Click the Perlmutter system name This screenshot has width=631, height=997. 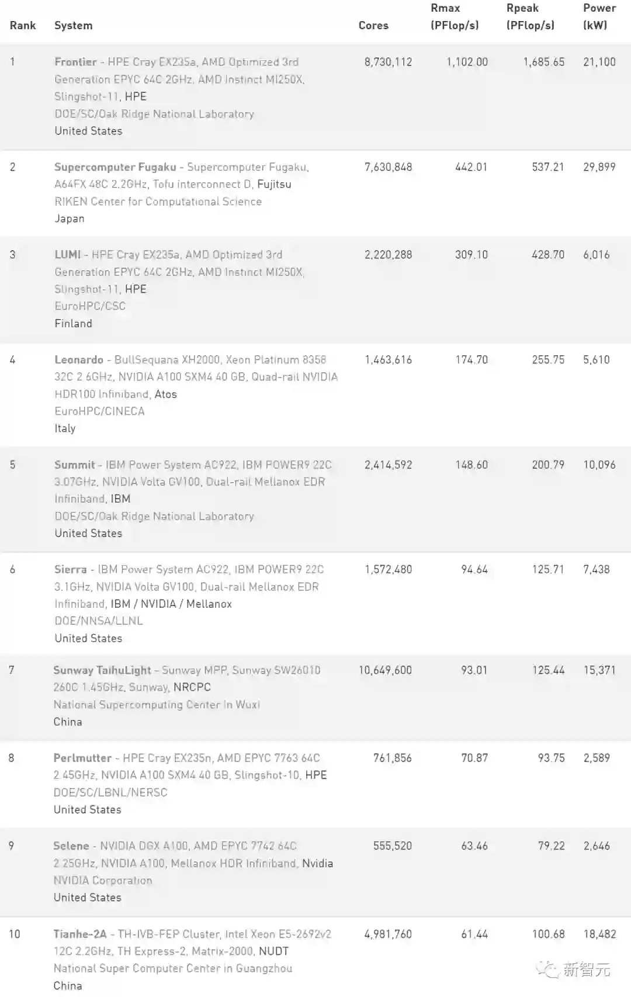click(x=82, y=758)
